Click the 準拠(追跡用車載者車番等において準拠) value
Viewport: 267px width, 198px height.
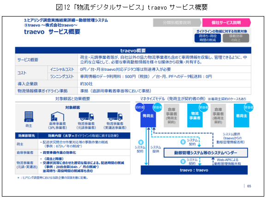116,91
